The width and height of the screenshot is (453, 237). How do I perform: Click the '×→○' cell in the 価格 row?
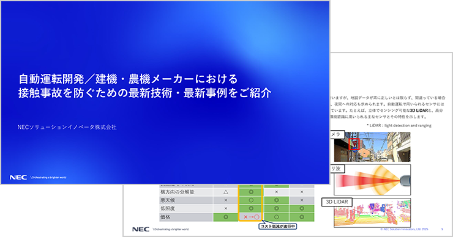[x=251, y=217]
